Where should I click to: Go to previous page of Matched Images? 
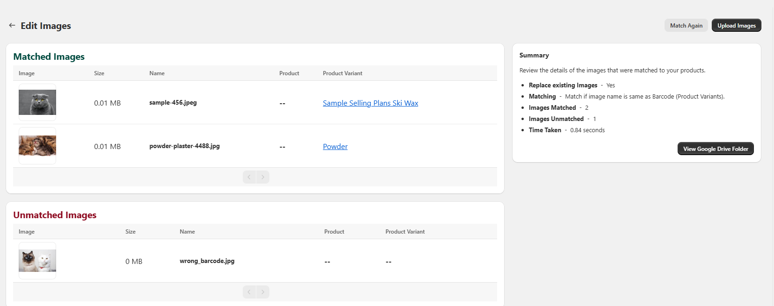(249, 177)
